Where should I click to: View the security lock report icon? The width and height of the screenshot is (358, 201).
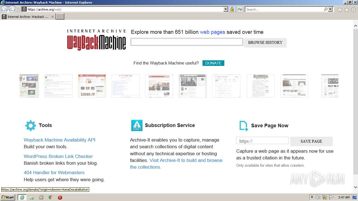click(232, 9)
